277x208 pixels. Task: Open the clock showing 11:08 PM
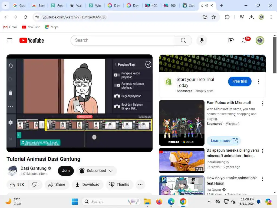click(247, 201)
